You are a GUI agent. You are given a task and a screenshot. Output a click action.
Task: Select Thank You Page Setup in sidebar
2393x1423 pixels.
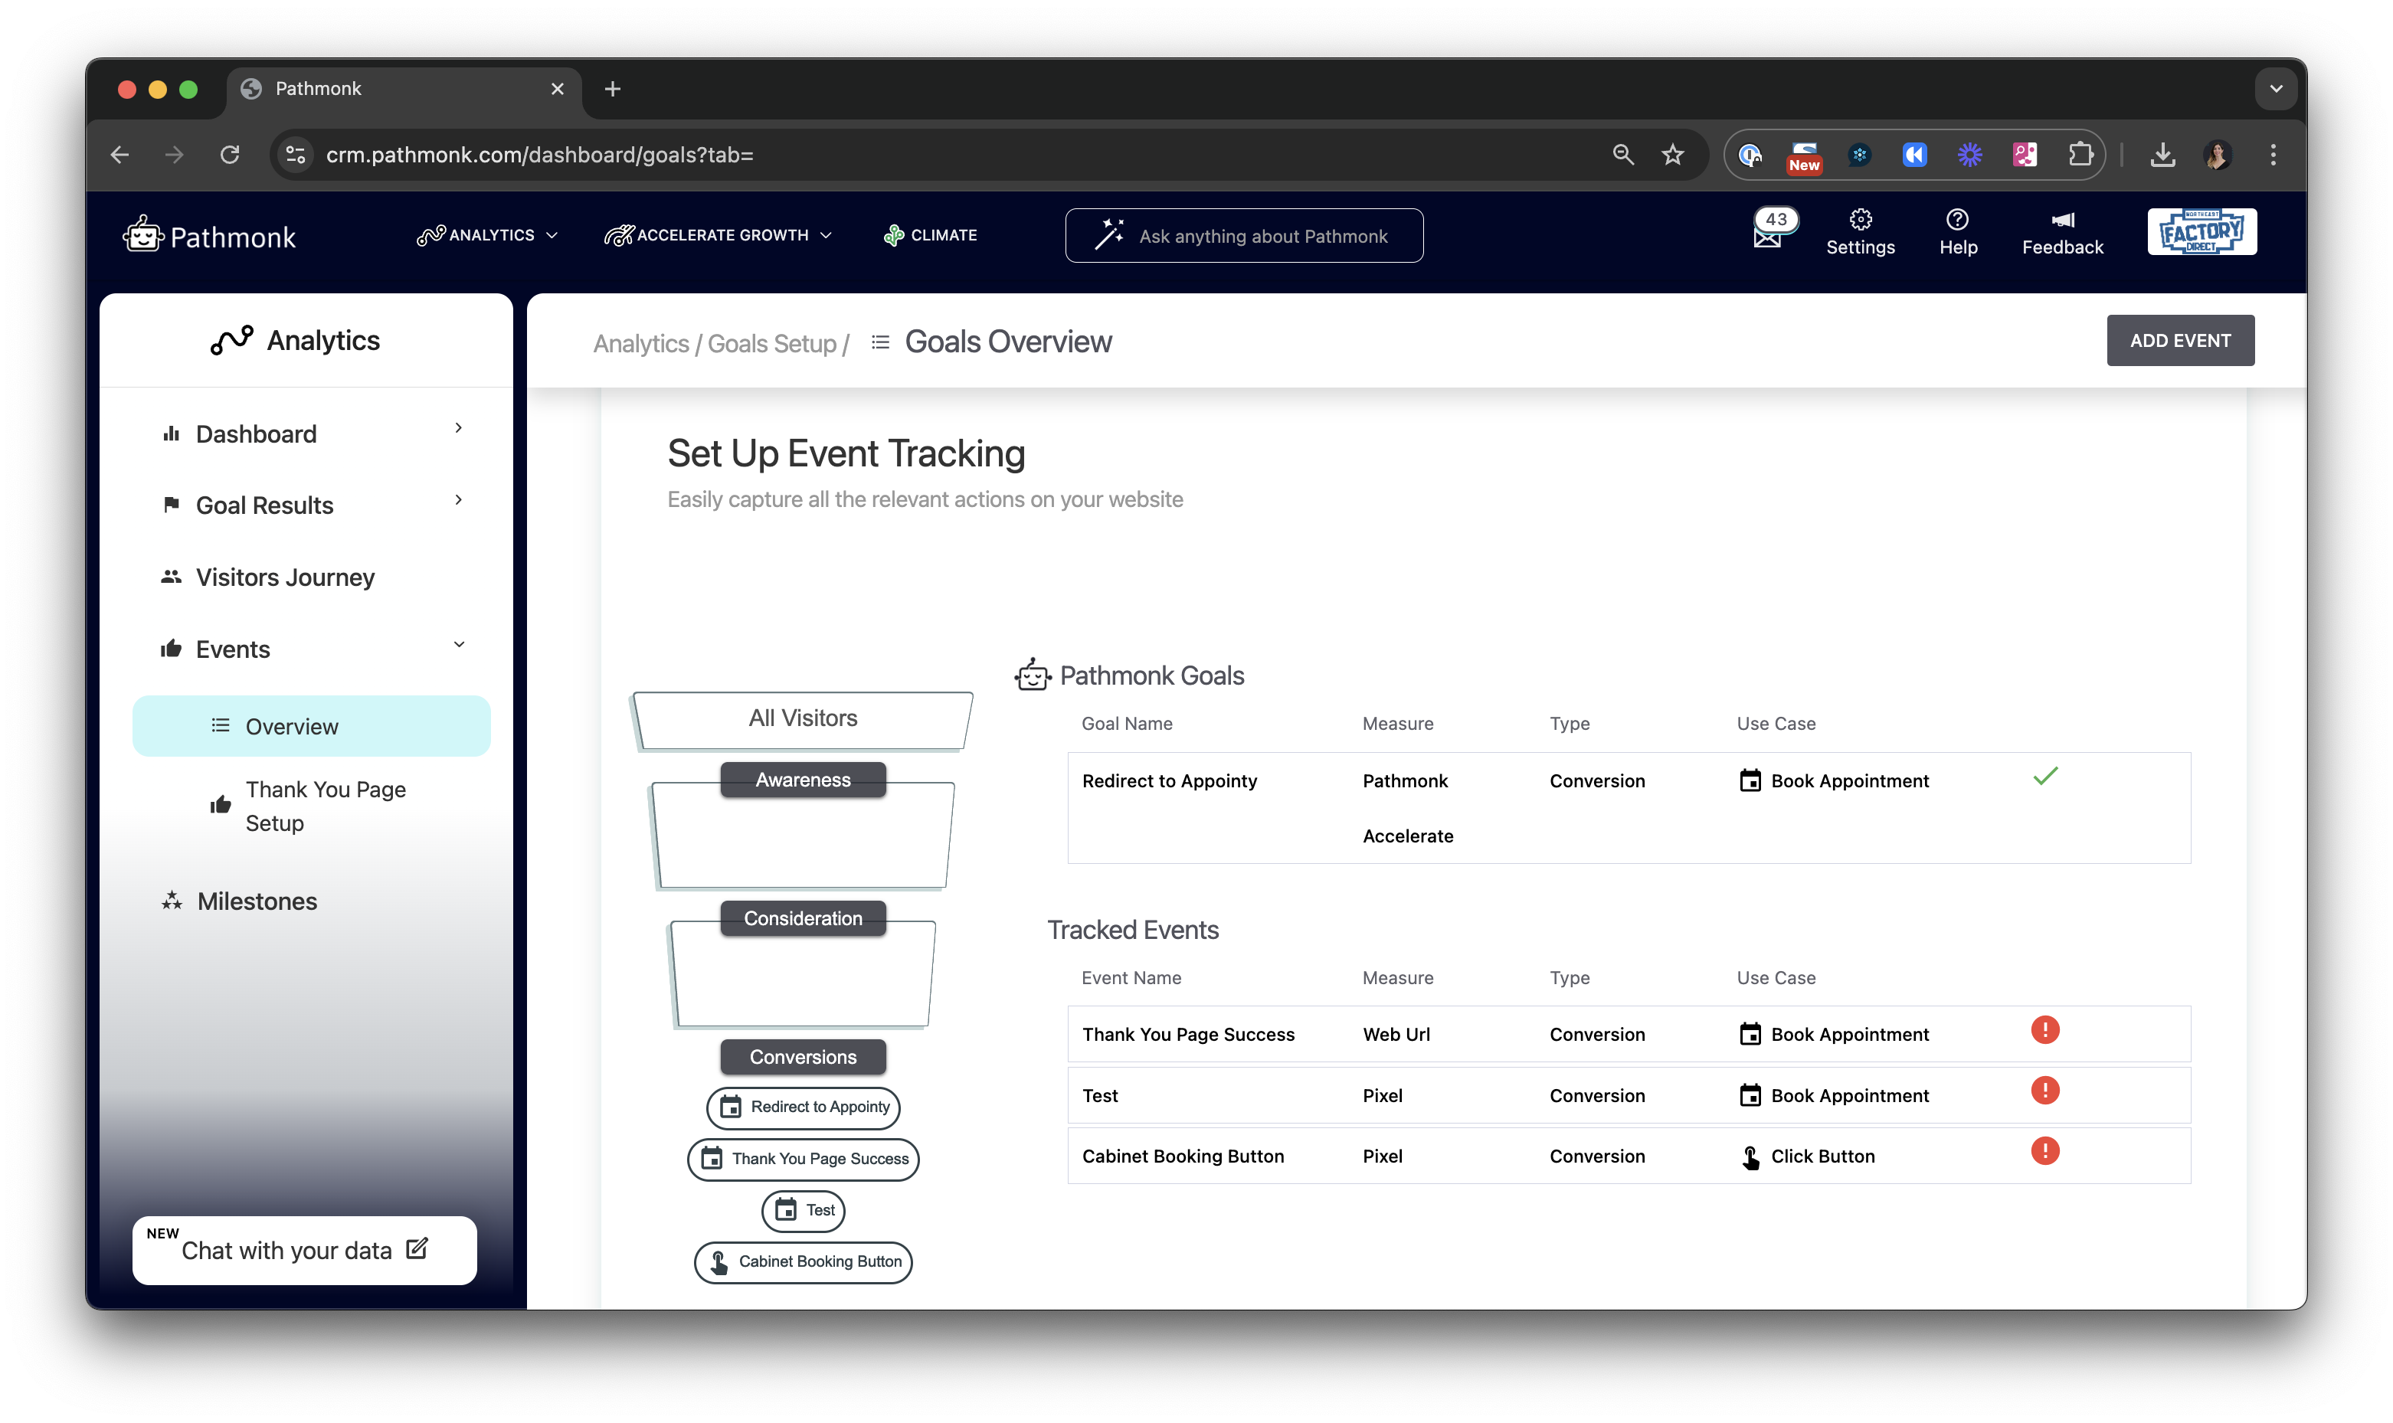pos(325,806)
